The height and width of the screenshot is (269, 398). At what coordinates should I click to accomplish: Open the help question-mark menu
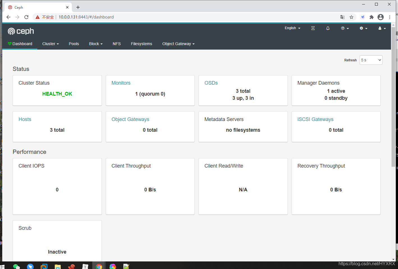pyautogui.click(x=345, y=28)
